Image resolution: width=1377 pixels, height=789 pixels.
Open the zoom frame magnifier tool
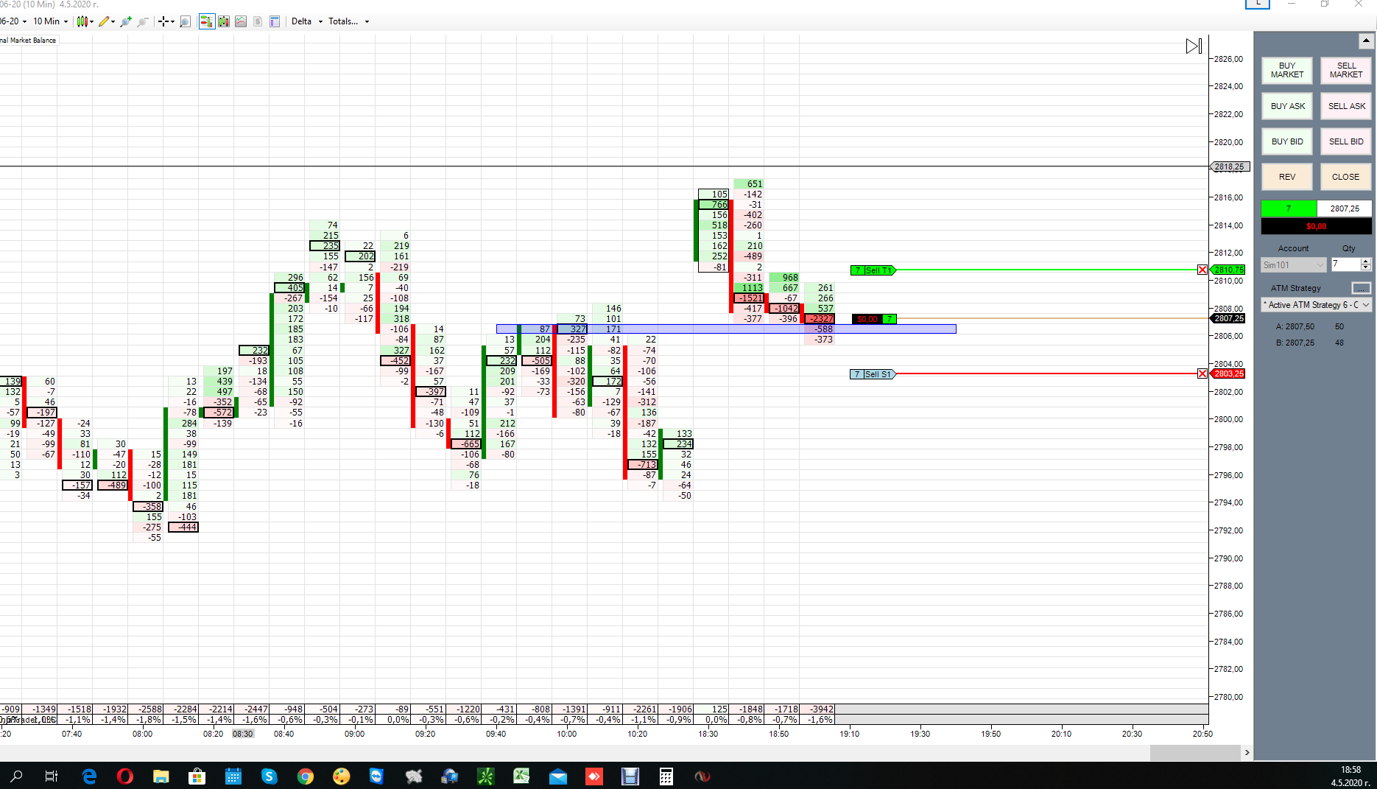click(x=185, y=21)
